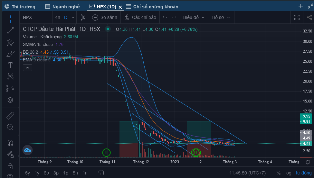
Task: Click the 4.41 current price label
Action: [306, 143]
